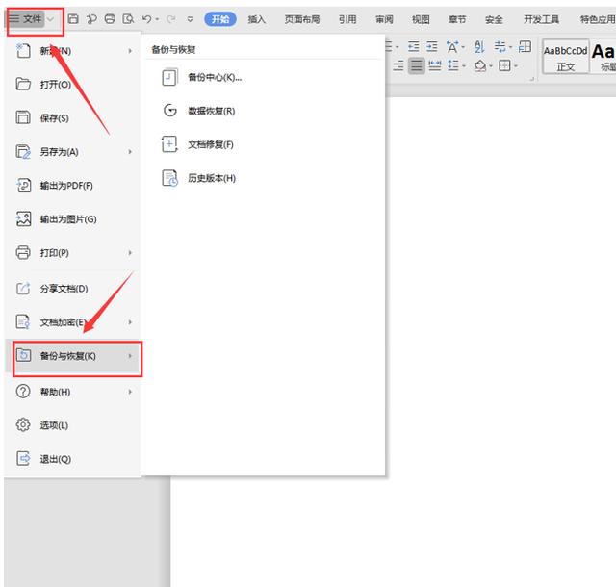Select 新建(N) in file menu

(x=73, y=51)
